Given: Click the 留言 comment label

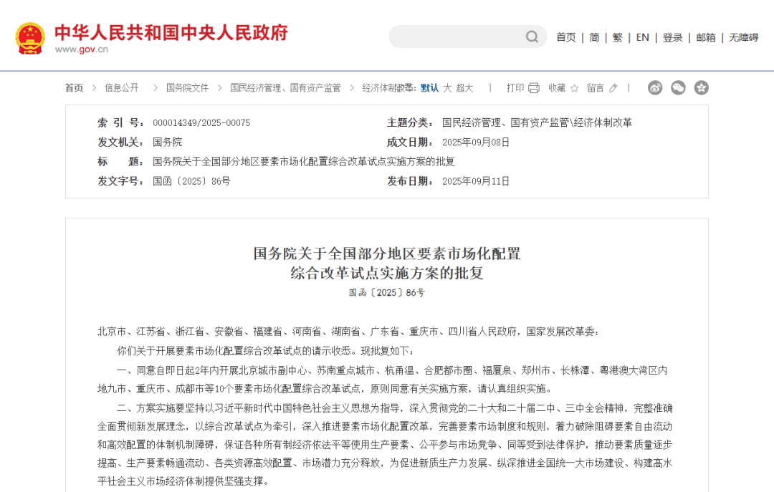Looking at the screenshot, I should pyautogui.click(x=596, y=88).
